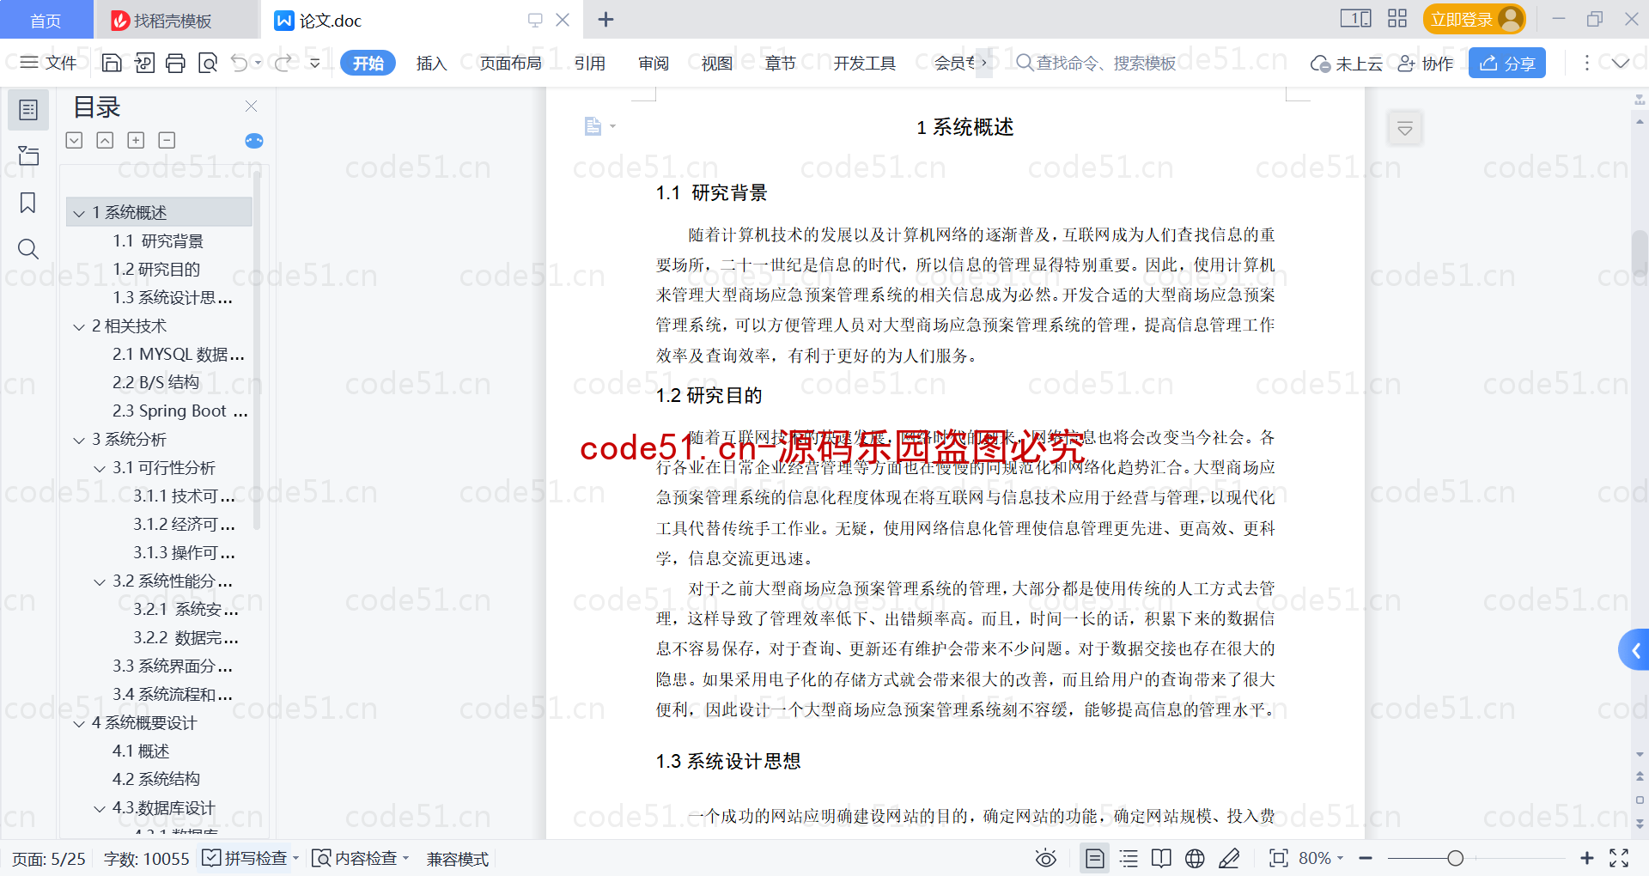The height and width of the screenshot is (876, 1649).
Task: Open quick access toolbar customize dropdown
Action: [315, 63]
